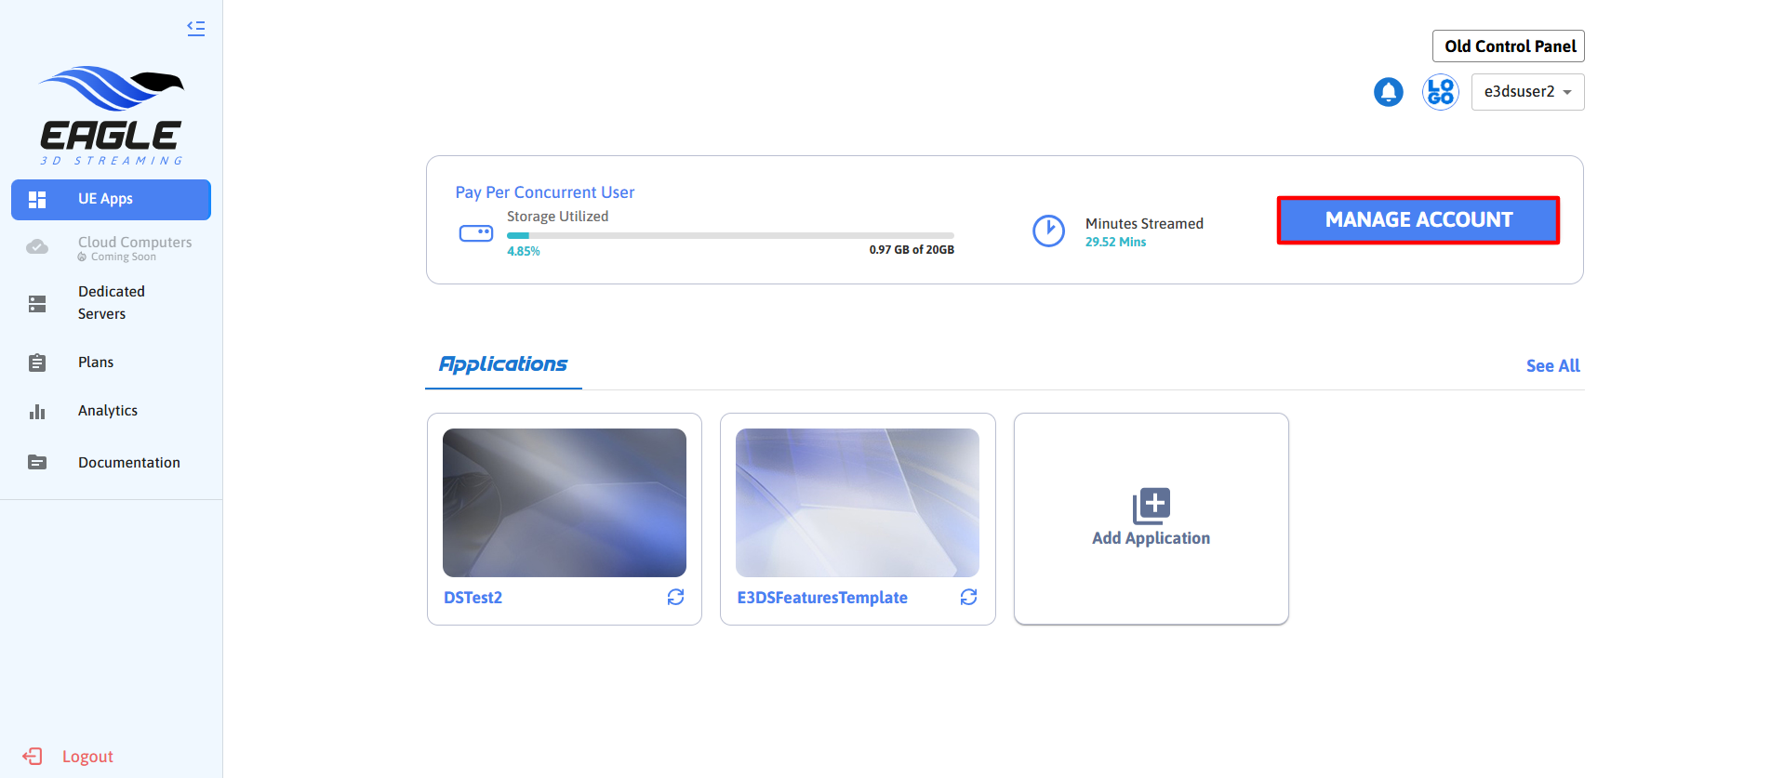Viewport: 1784px width, 778px height.
Task: Click the user logo avatar
Action: [x=1440, y=92]
